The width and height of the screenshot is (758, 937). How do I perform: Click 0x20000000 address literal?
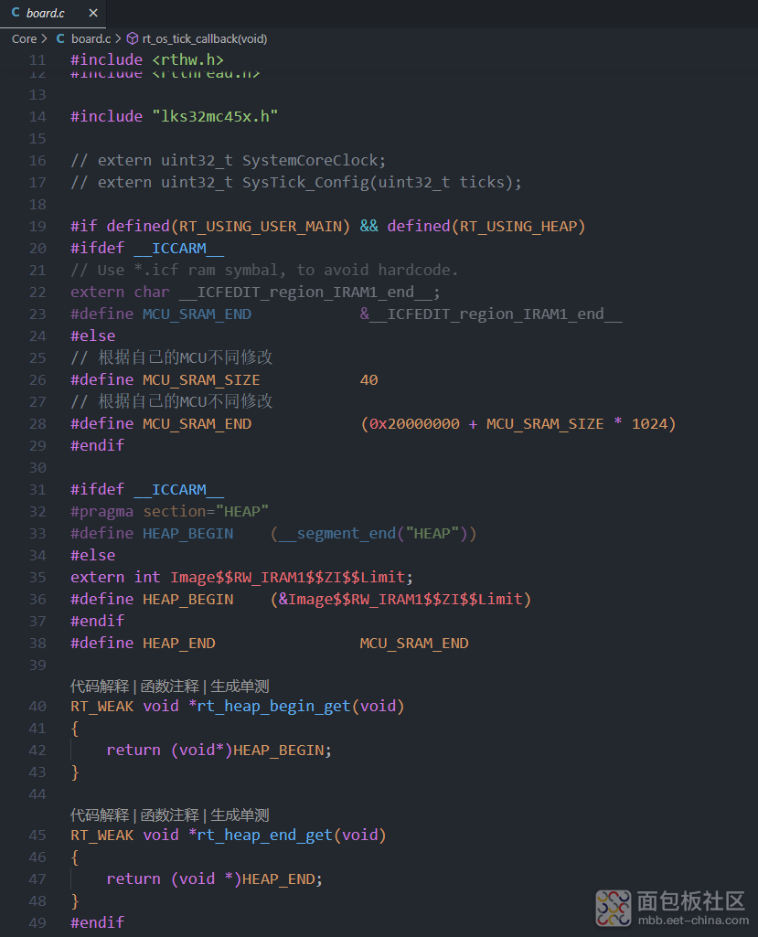[414, 423]
